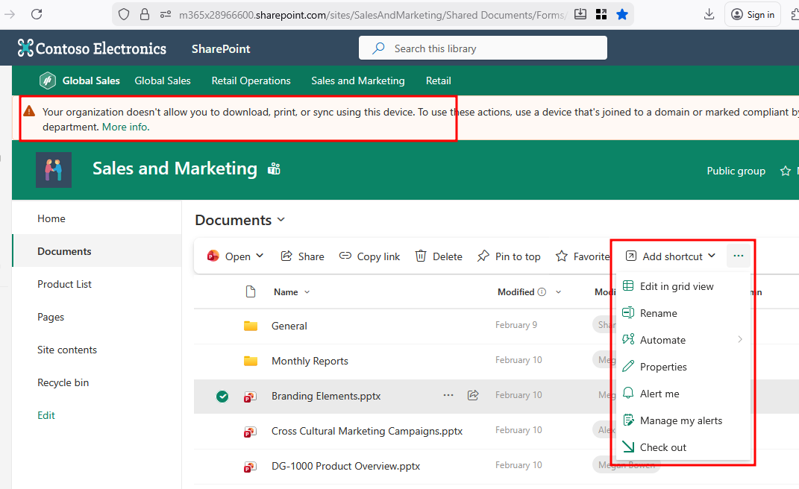Screen dimensions: 799x489
Task: Open the Monthly Reports folder
Action: click(x=310, y=361)
